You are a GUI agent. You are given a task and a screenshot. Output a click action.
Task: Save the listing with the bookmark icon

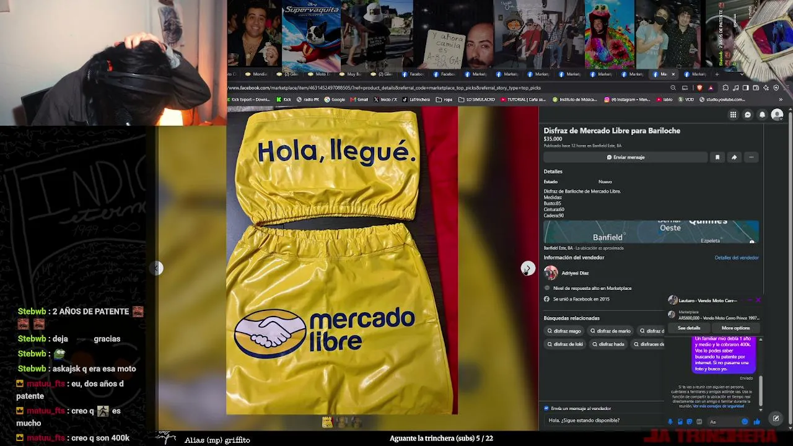click(717, 157)
